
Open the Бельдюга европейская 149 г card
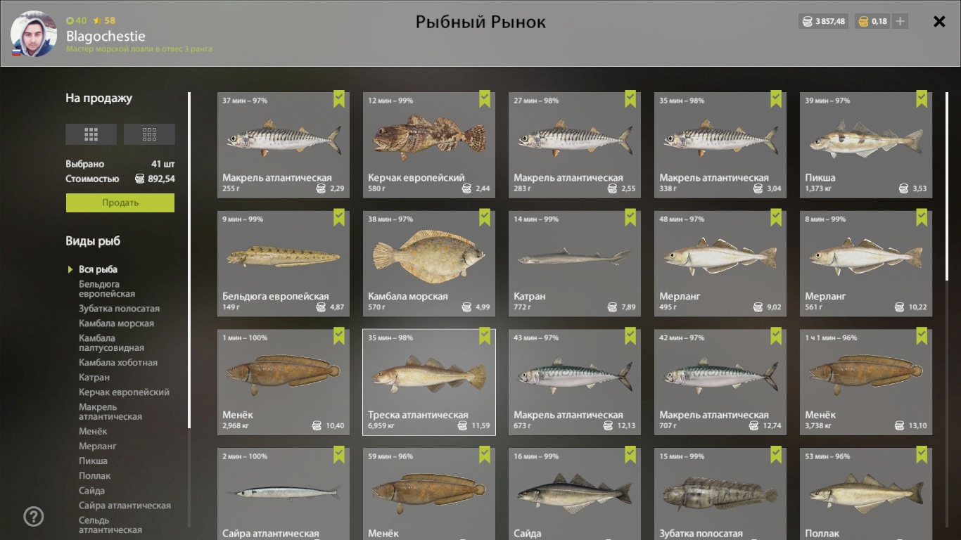[284, 264]
